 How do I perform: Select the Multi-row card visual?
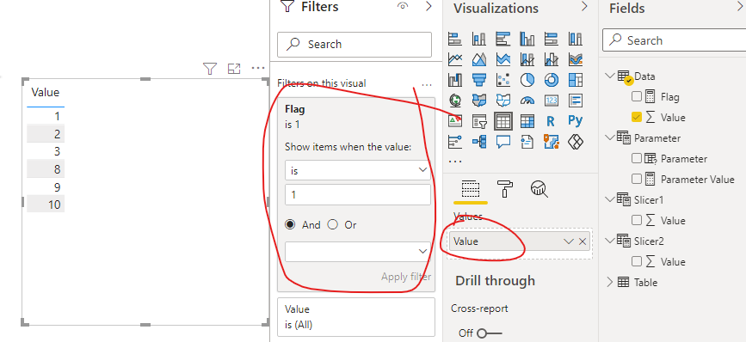coord(576,101)
